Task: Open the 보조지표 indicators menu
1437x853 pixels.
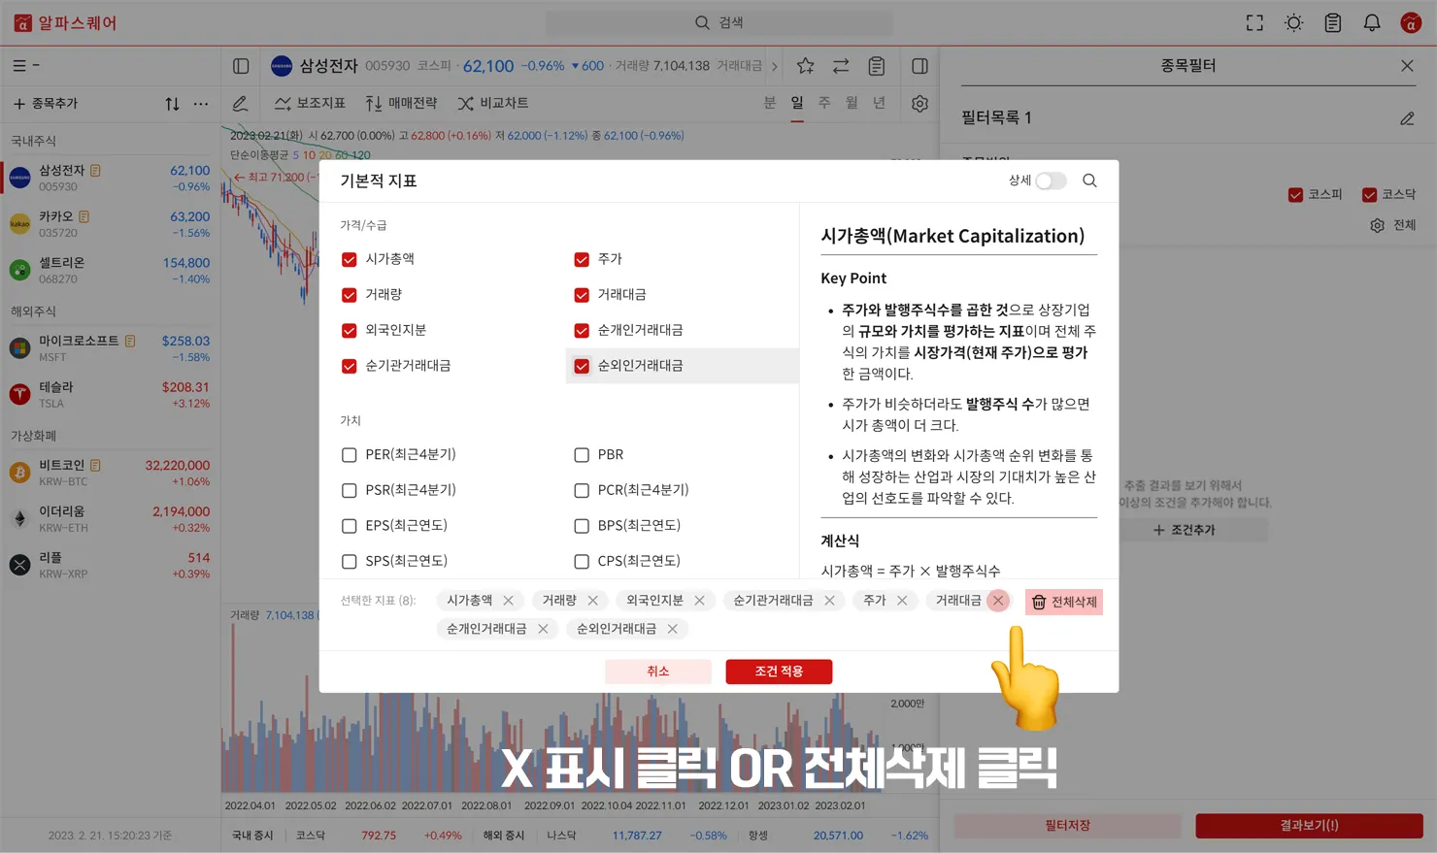Action: [x=310, y=103]
